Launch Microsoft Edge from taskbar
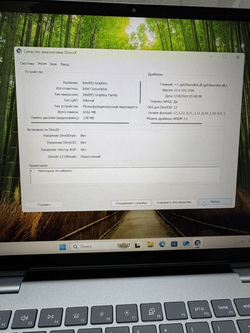This screenshot has width=250, height=333. (x=162, y=244)
